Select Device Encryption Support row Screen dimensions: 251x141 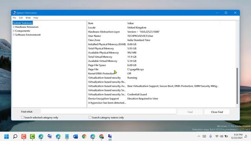(161, 98)
